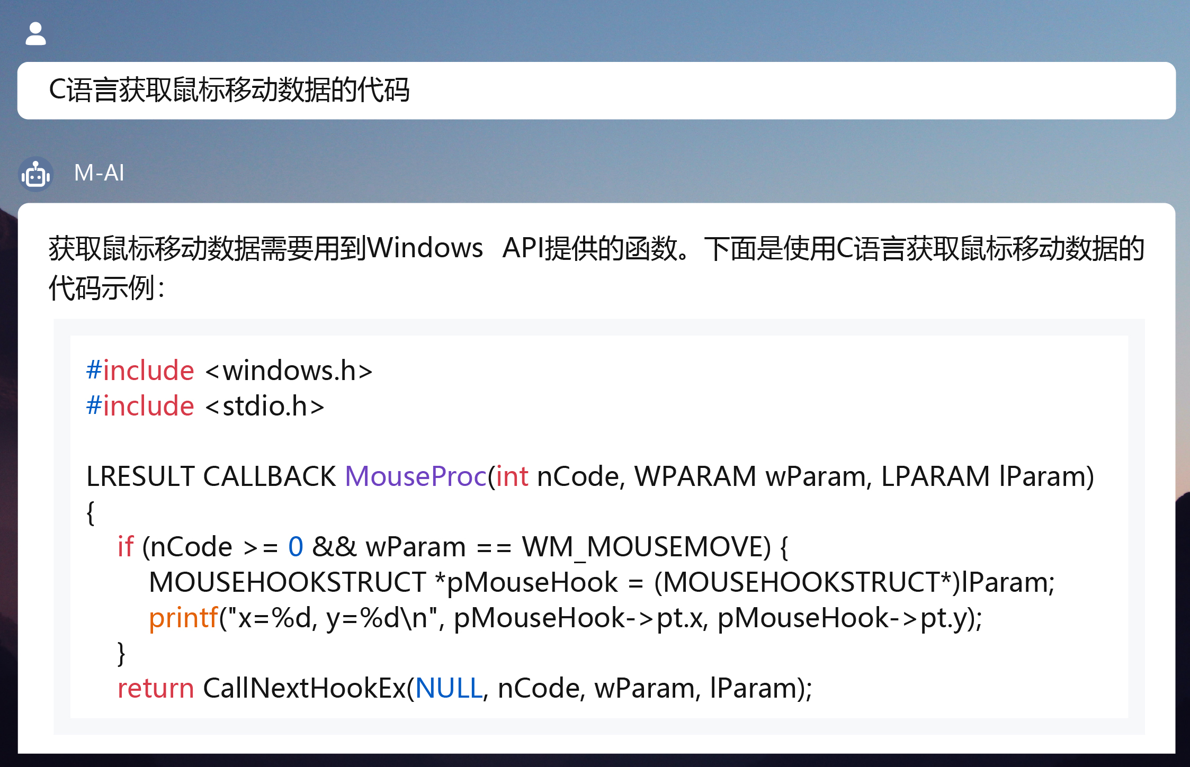Image resolution: width=1190 pixels, height=767 pixels.
Task: Click the Windows word in reply text
Action: tap(425, 248)
